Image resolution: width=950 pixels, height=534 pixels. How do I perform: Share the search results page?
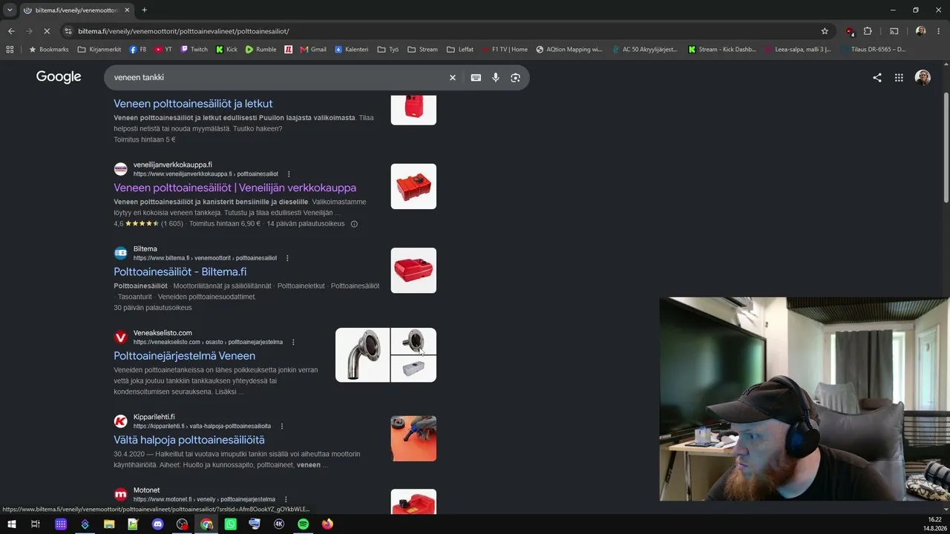[877, 77]
